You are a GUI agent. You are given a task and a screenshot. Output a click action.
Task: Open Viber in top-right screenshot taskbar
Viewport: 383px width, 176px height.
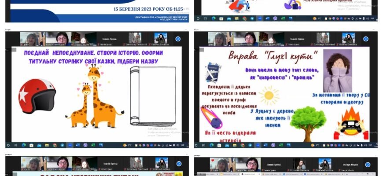275,18
